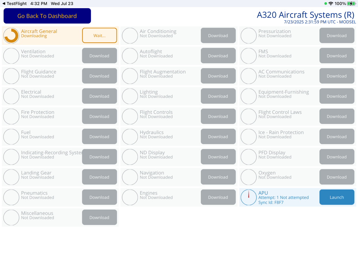
Task: Click the Pneumatics status circle
Action: [x=11, y=197]
